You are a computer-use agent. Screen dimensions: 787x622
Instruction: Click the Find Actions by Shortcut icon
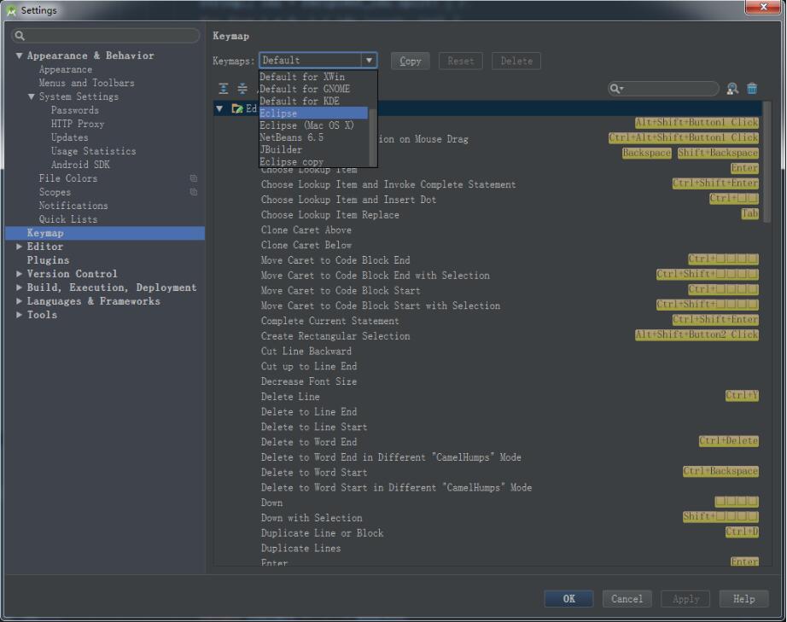(x=732, y=88)
